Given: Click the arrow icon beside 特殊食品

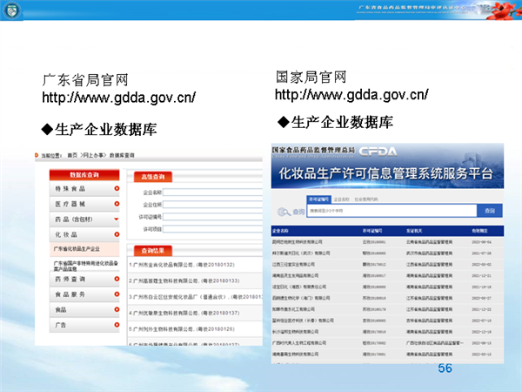Looking at the screenshot, I should click(115, 188).
